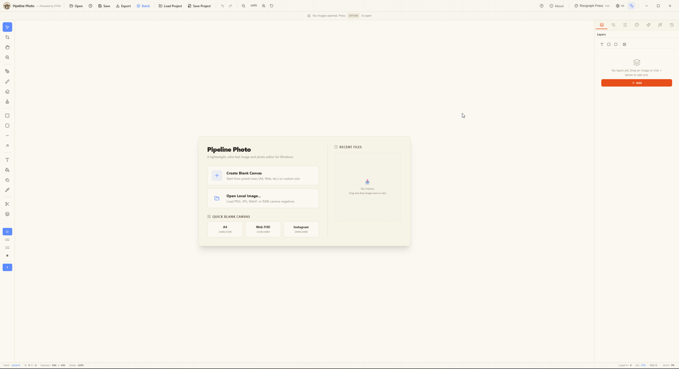The image size is (679, 369).
Task: Select the Blur droplet tool
Action: (x=7, y=180)
